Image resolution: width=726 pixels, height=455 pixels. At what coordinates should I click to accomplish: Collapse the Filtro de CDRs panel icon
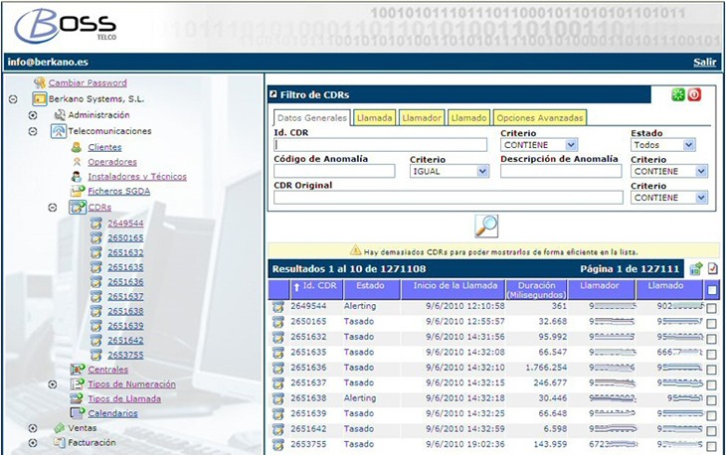tap(274, 95)
